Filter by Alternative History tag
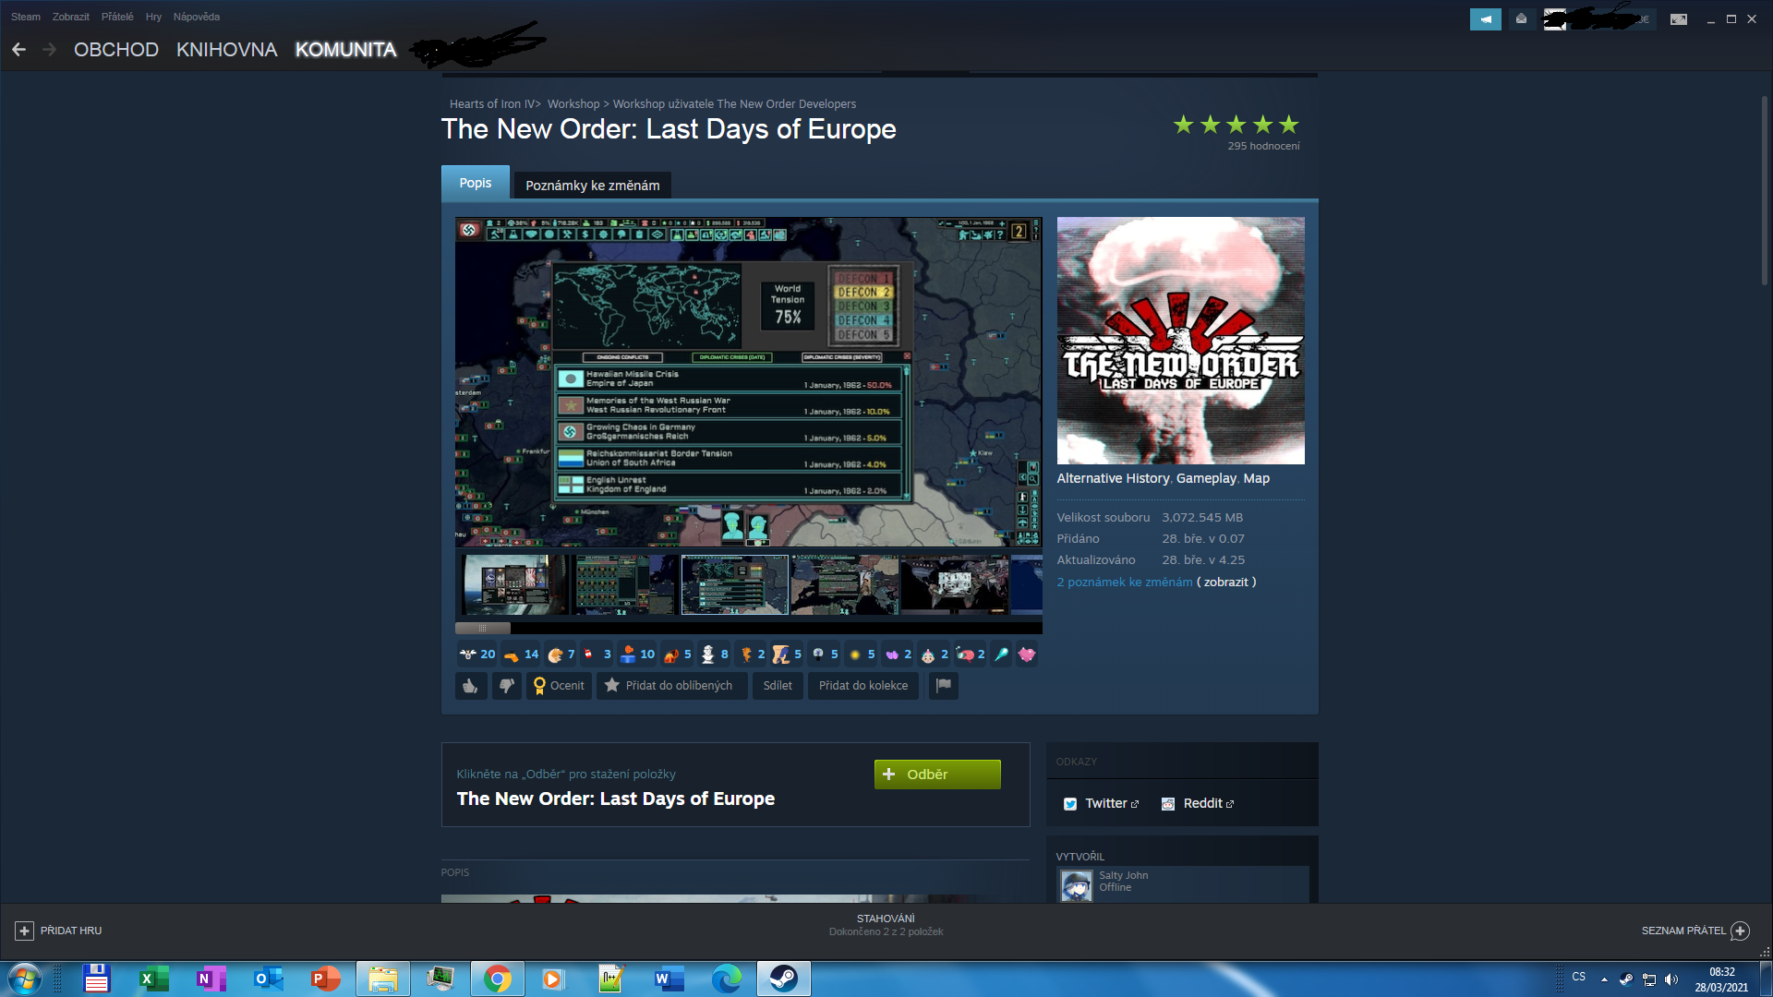Image resolution: width=1773 pixels, height=997 pixels. click(x=1113, y=478)
